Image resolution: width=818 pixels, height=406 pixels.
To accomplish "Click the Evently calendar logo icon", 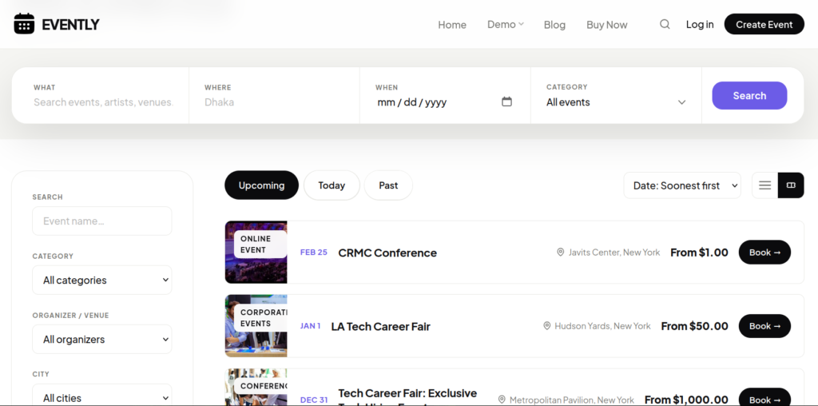I will [24, 24].
